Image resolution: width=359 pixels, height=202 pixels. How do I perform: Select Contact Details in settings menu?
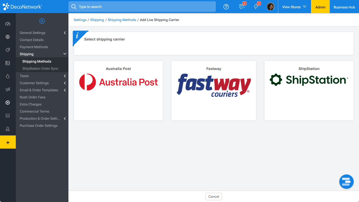coord(32,40)
